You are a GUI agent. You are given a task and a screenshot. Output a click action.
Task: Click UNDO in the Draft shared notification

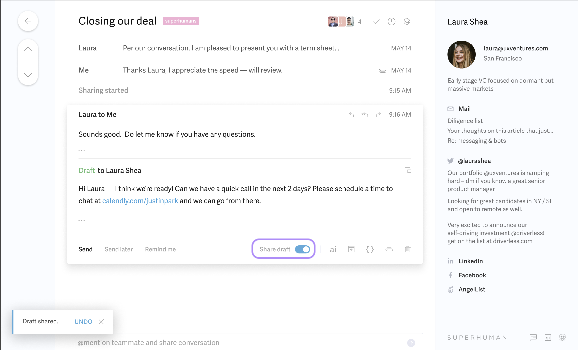pos(83,322)
